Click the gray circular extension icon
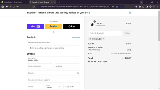The height and width of the screenshot is (90, 160). coord(140,6)
